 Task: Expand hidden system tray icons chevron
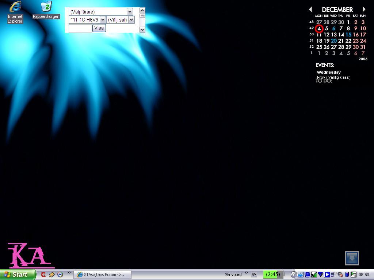[x=294, y=275]
